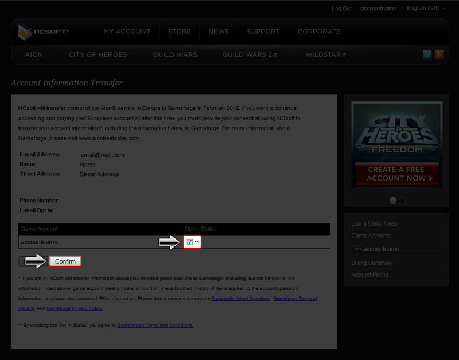Click the Log Out link

coord(341,9)
